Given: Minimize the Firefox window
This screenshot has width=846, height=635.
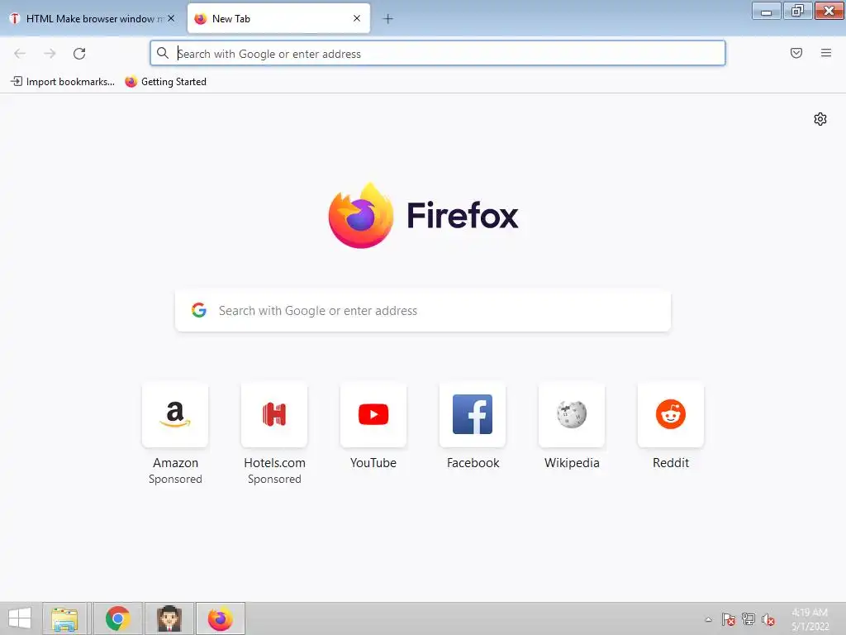Looking at the screenshot, I should point(766,11).
